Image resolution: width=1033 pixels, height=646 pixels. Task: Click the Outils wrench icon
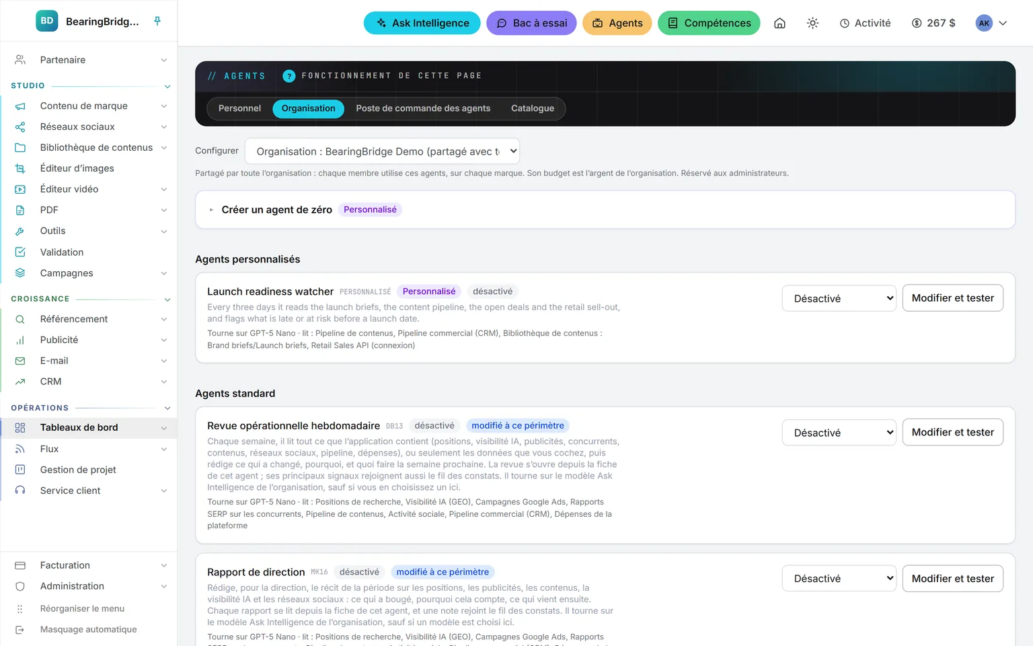[x=20, y=231]
